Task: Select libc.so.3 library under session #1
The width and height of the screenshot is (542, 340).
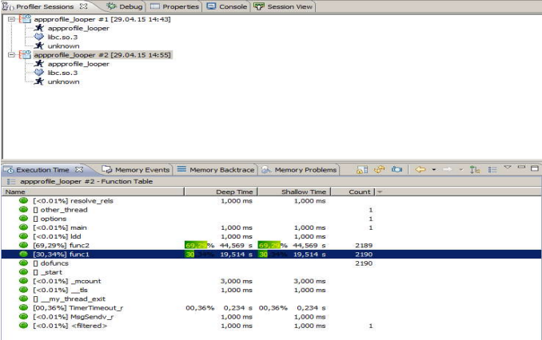Action: pos(62,37)
